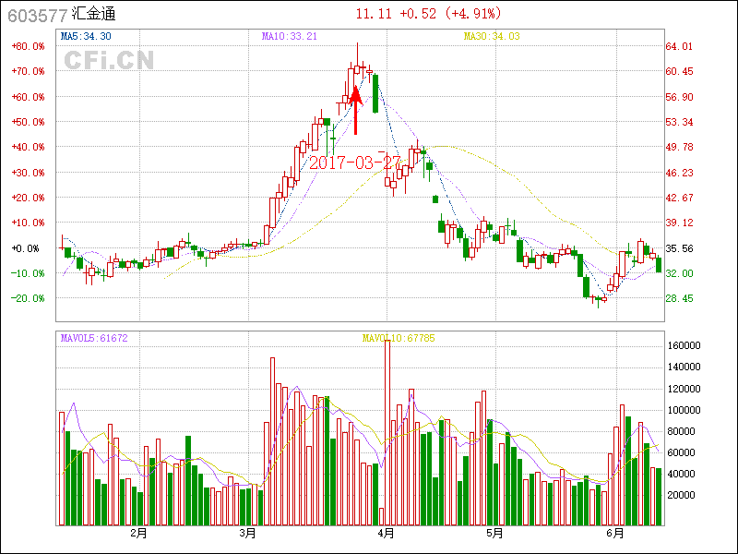
Task: Click the CFi.CN watermark logo
Action: [109, 60]
